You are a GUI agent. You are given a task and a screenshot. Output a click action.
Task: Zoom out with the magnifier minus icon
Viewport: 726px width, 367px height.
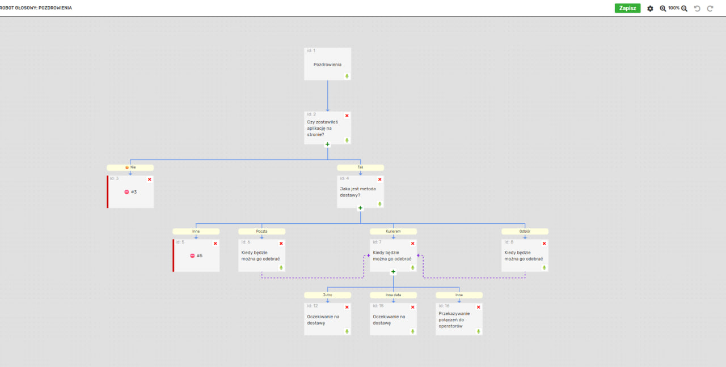[x=684, y=8]
